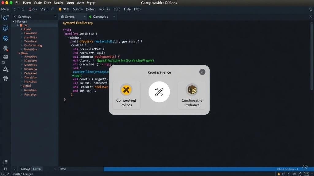Select the Amatilot tree item

30,57
